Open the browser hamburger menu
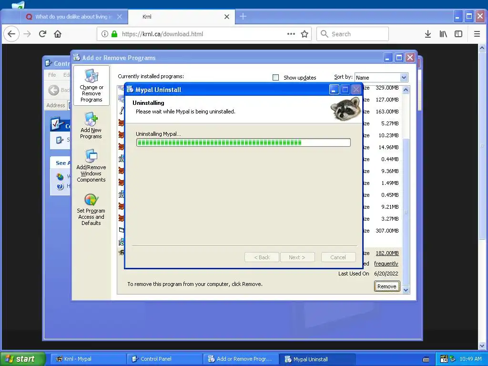This screenshot has height=366, width=488. 477,34
